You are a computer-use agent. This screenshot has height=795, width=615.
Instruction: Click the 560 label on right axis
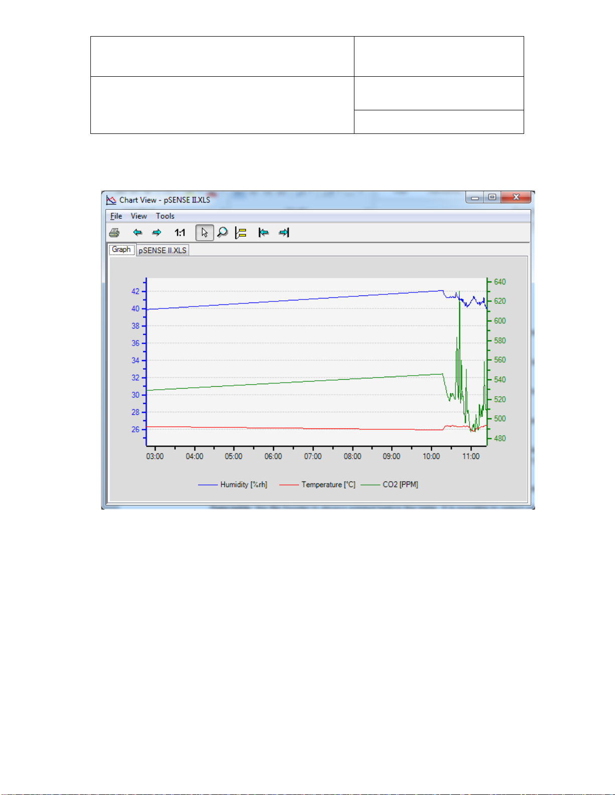click(500, 360)
